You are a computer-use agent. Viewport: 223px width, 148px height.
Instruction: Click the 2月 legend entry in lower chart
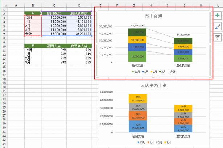tap(159, 142)
